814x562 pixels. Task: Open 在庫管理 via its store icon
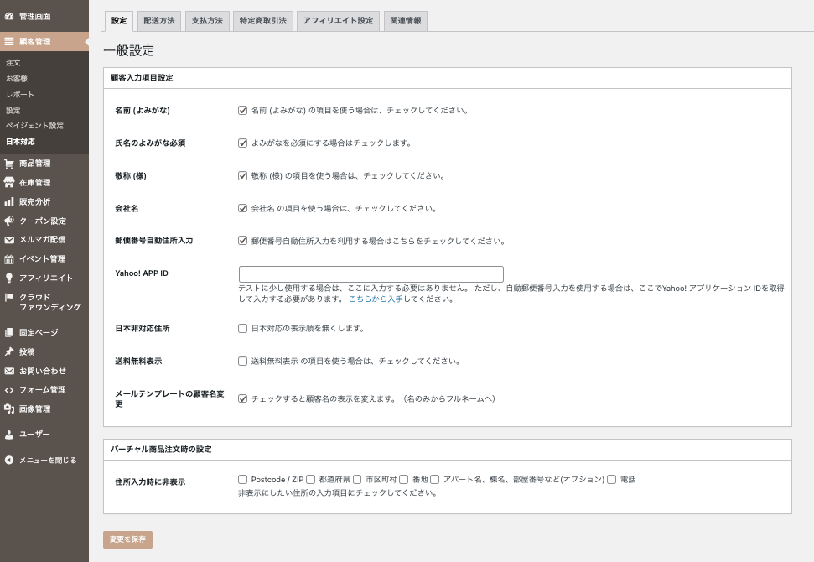9,183
